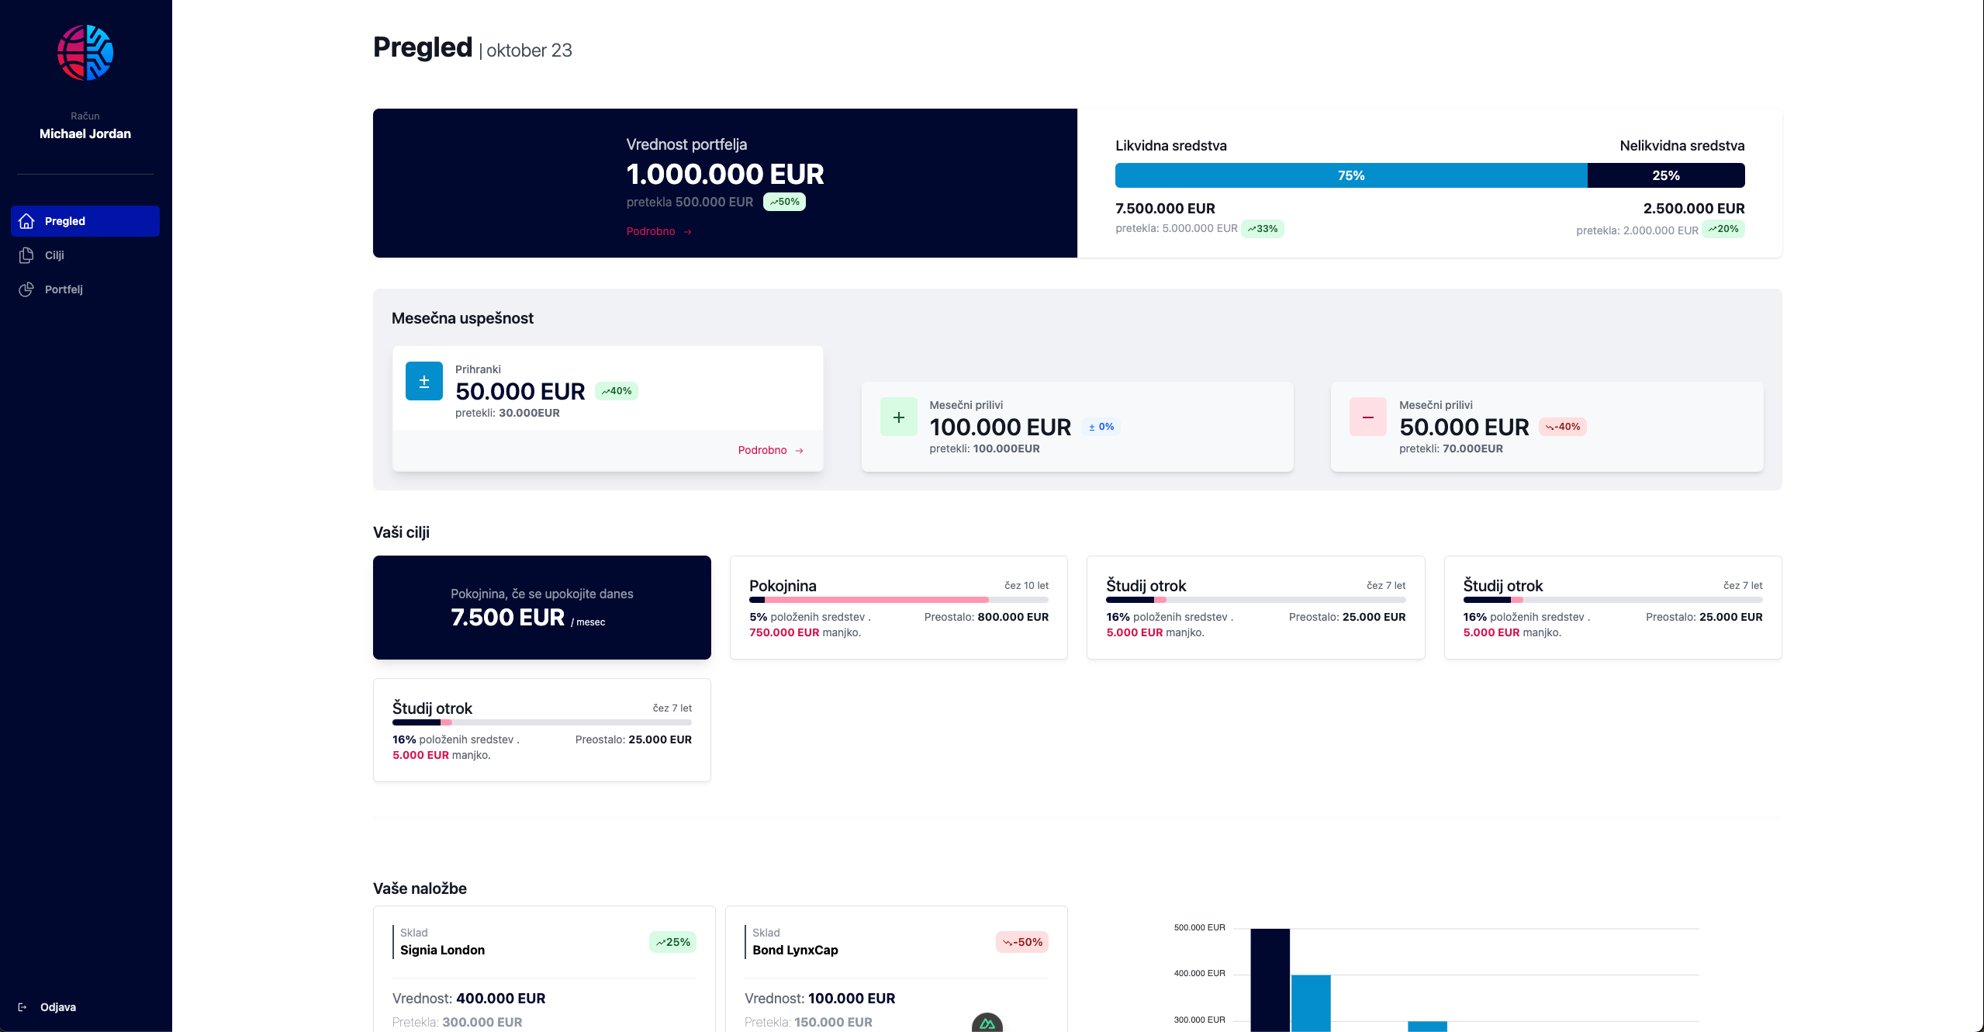The width and height of the screenshot is (1984, 1032).
Task: Click the blue plus-minus Prihranki icon
Action: (x=424, y=382)
